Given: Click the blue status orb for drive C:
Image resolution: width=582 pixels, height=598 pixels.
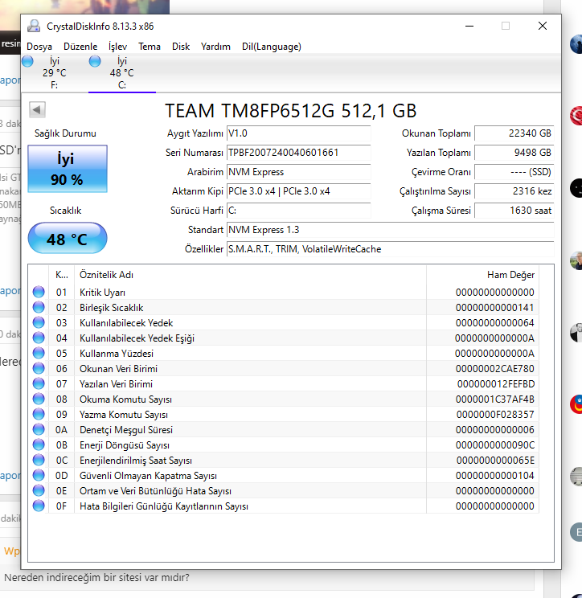Looking at the screenshot, I should 95,61.
